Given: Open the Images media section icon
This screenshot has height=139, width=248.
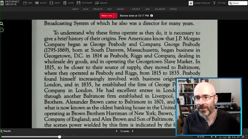Looking at the screenshot, I should 97,3.
